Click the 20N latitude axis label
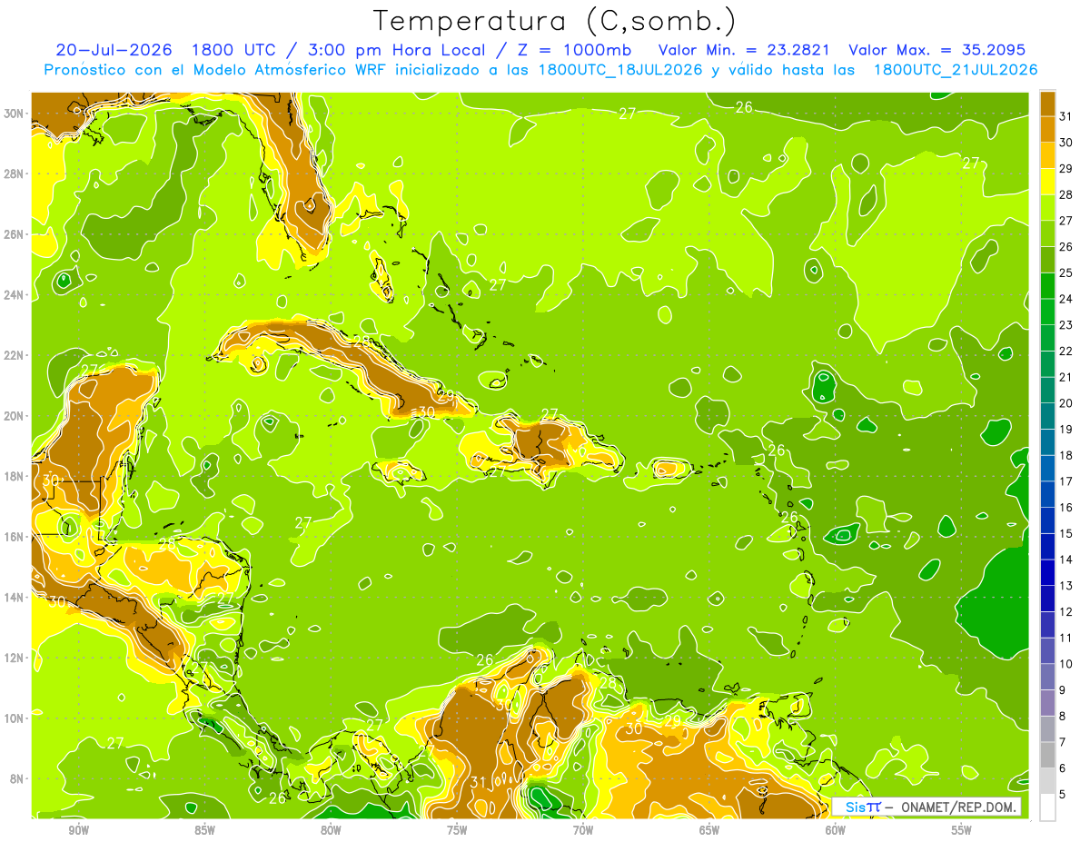 click(15, 416)
